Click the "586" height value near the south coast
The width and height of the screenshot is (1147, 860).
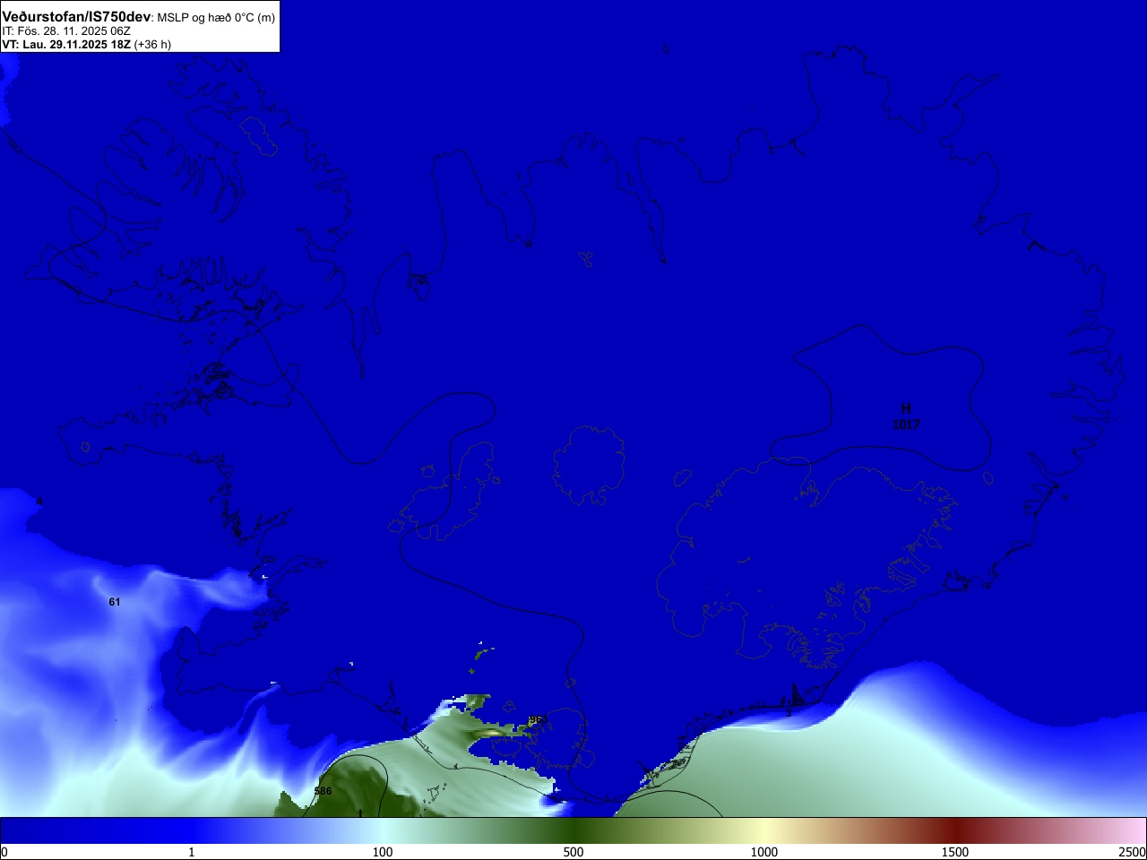[323, 791]
